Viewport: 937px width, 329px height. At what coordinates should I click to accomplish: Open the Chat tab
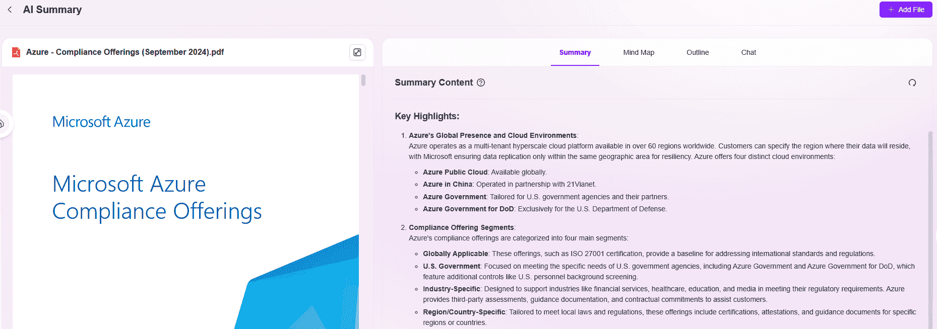748,52
